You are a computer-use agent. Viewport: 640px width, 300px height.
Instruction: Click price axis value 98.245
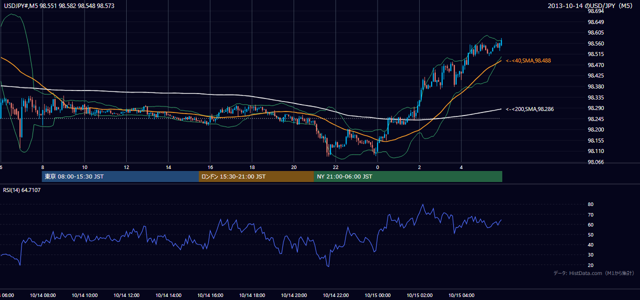click(595, 119)
